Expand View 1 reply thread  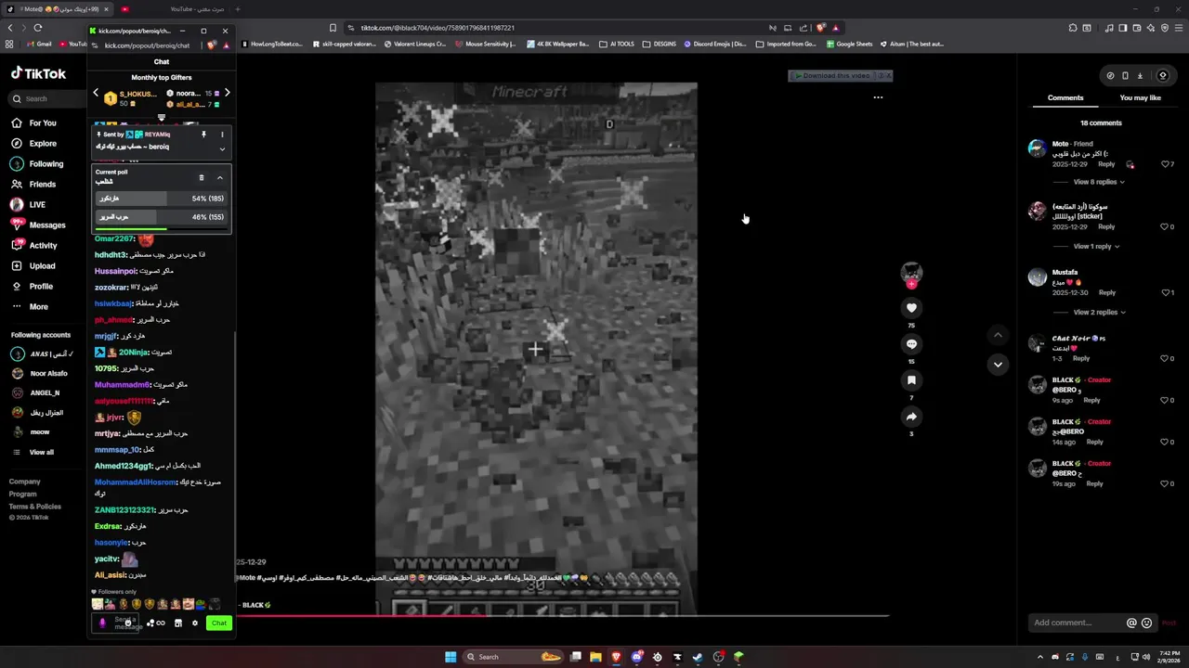(1095, 246)
